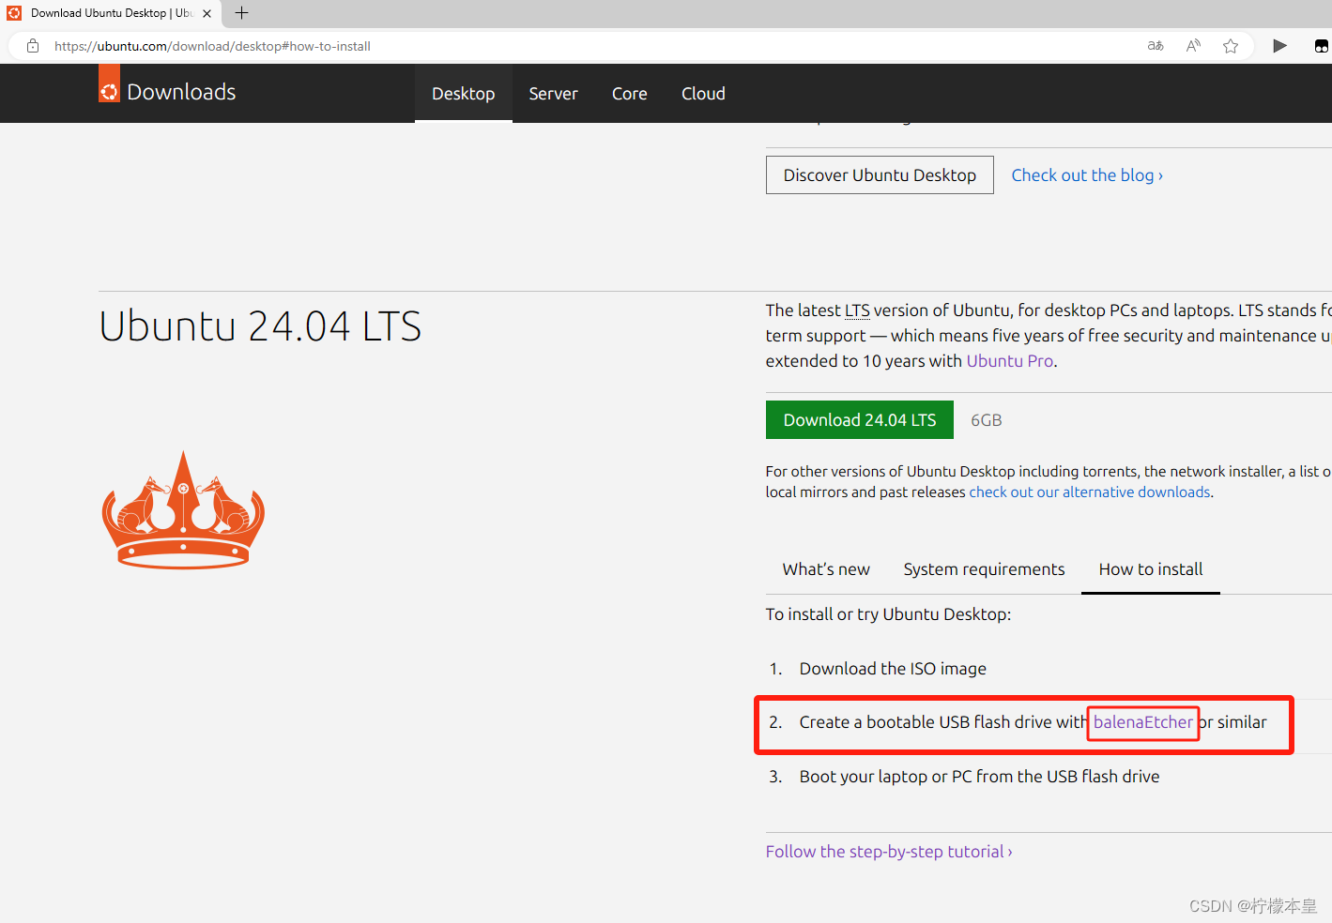Follow the step-by-step tutorial link
Image resolution: width=1332 pixels, height=923 pixels.
click(888, 851)
